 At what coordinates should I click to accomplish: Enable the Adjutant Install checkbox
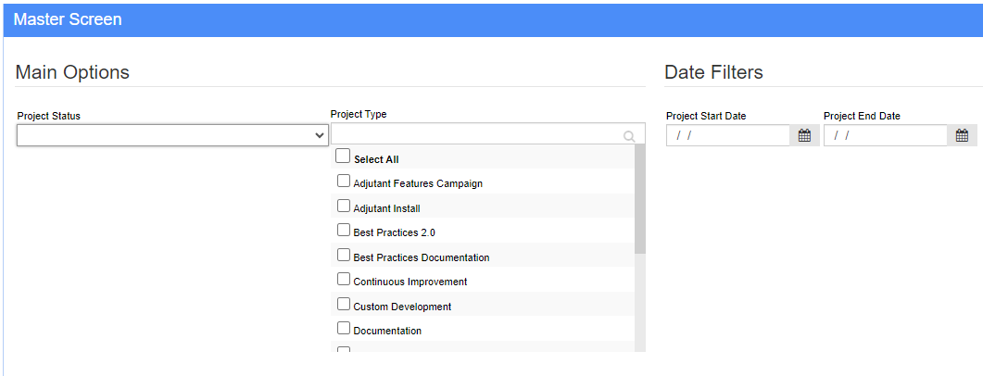pyautogui.click(x=344, y=206)
